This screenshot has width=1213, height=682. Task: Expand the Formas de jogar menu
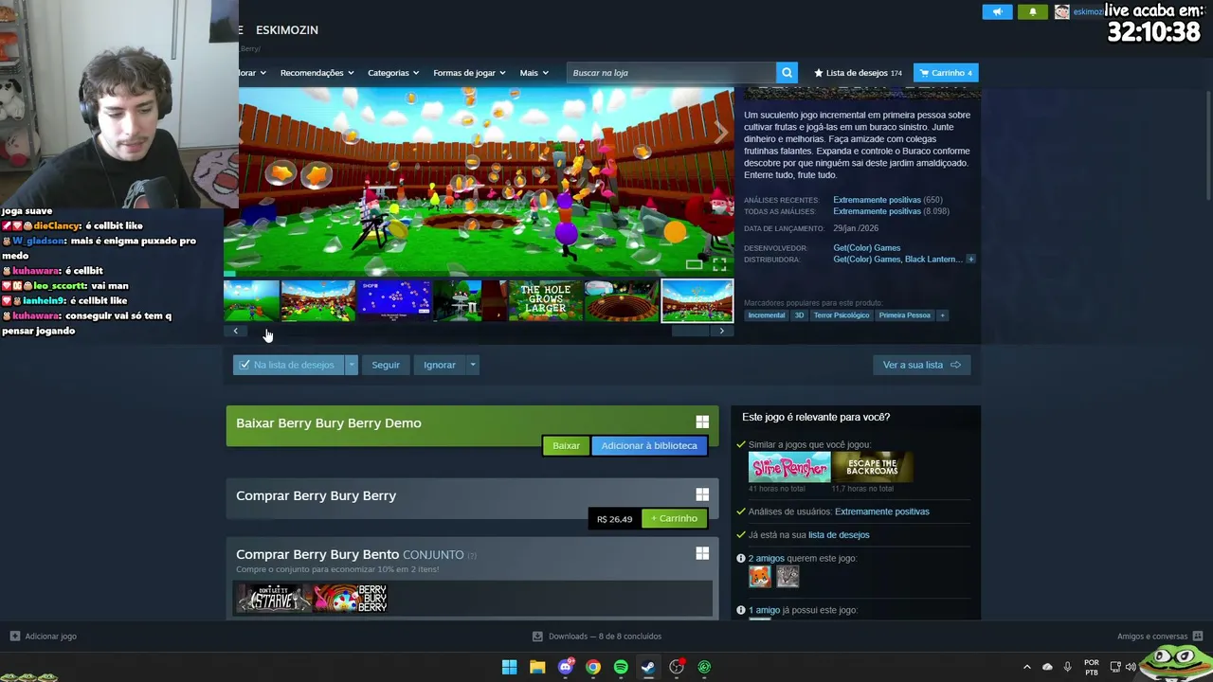pyautogui.click(x=469, y=73)
